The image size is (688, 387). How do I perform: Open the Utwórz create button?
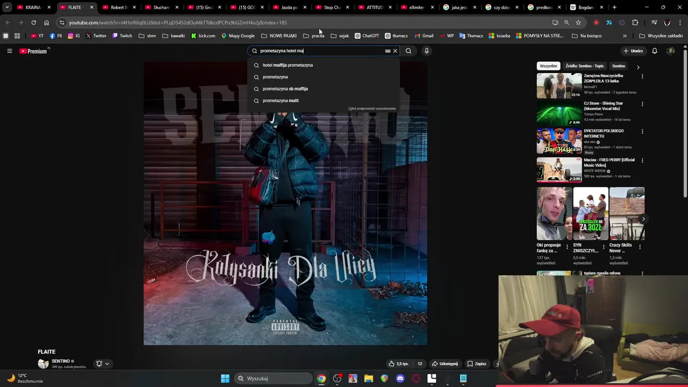(x=633, y=51)
